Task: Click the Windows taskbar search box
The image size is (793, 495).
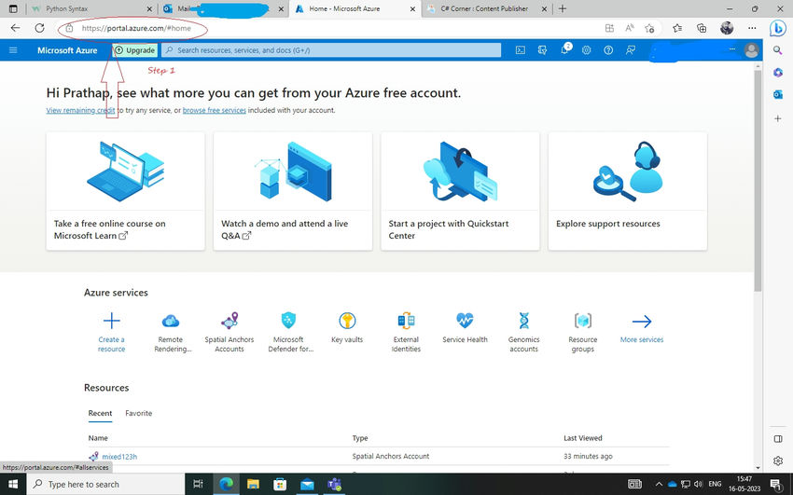Action: click(105, 484)
